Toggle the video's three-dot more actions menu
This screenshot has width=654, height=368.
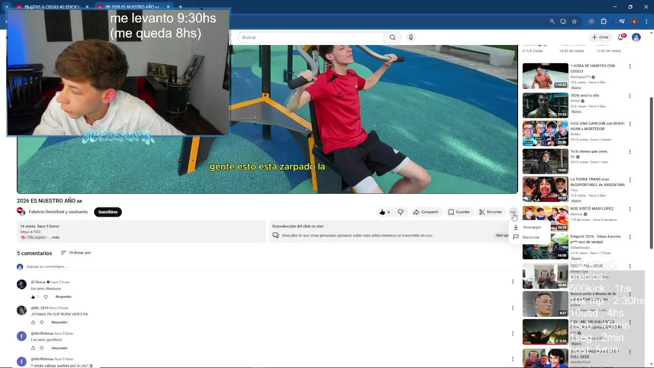pos(513,212)
